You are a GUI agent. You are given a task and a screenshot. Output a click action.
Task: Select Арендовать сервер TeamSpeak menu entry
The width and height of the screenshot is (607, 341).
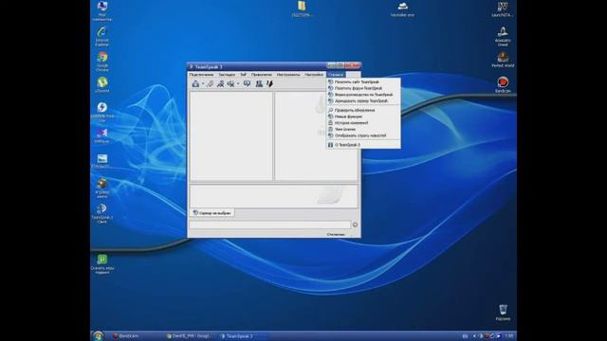pyautogui.click(x=363, y=101)
